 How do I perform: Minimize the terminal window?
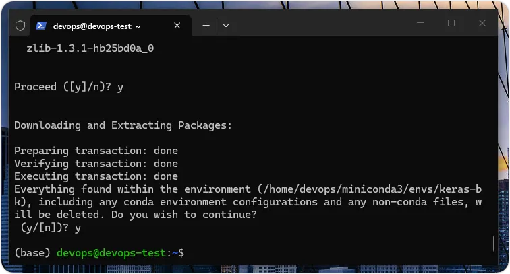click(420, 23)
